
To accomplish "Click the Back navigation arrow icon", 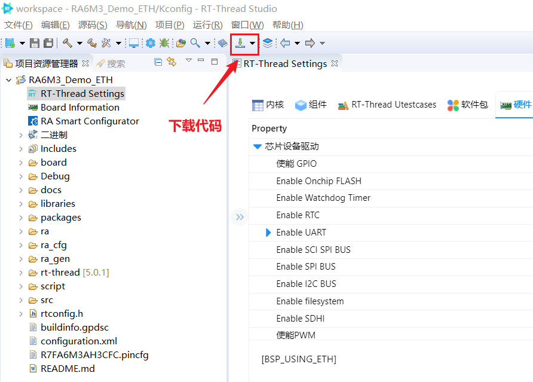I will pyautogui.click(x=285, y=43).
